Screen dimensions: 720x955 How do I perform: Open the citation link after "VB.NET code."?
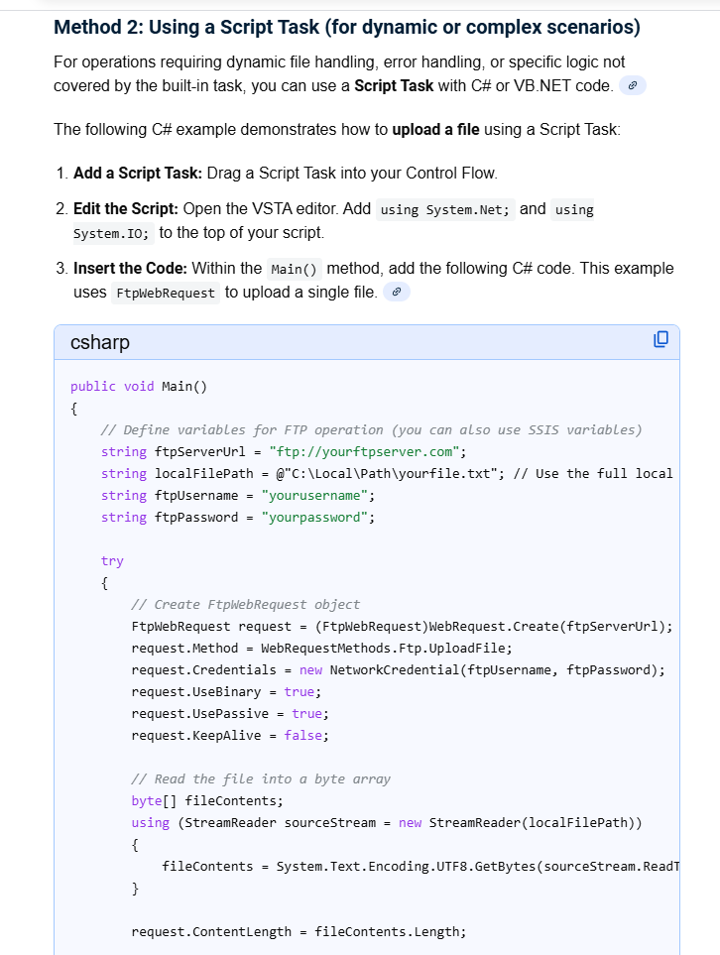[x=632, y=86]
